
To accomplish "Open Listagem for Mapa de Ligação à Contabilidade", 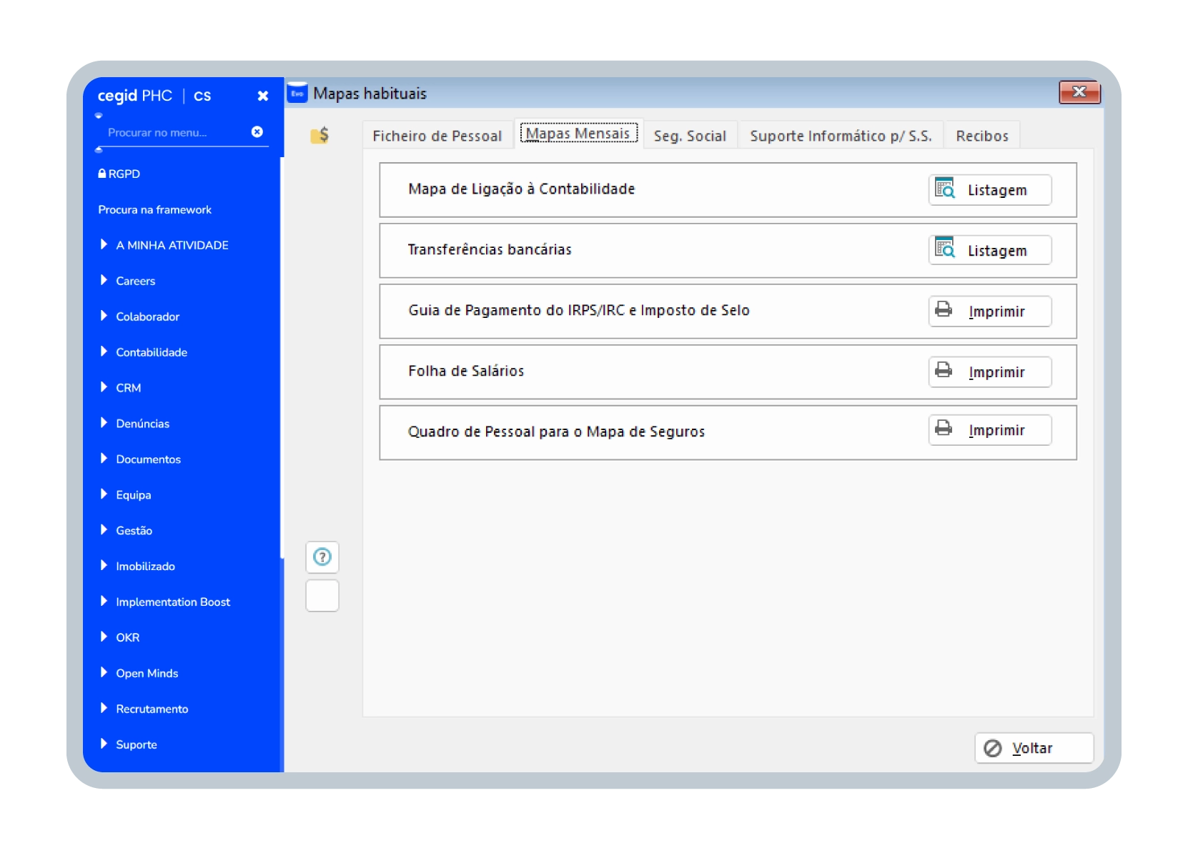I will tap(990, 190).
